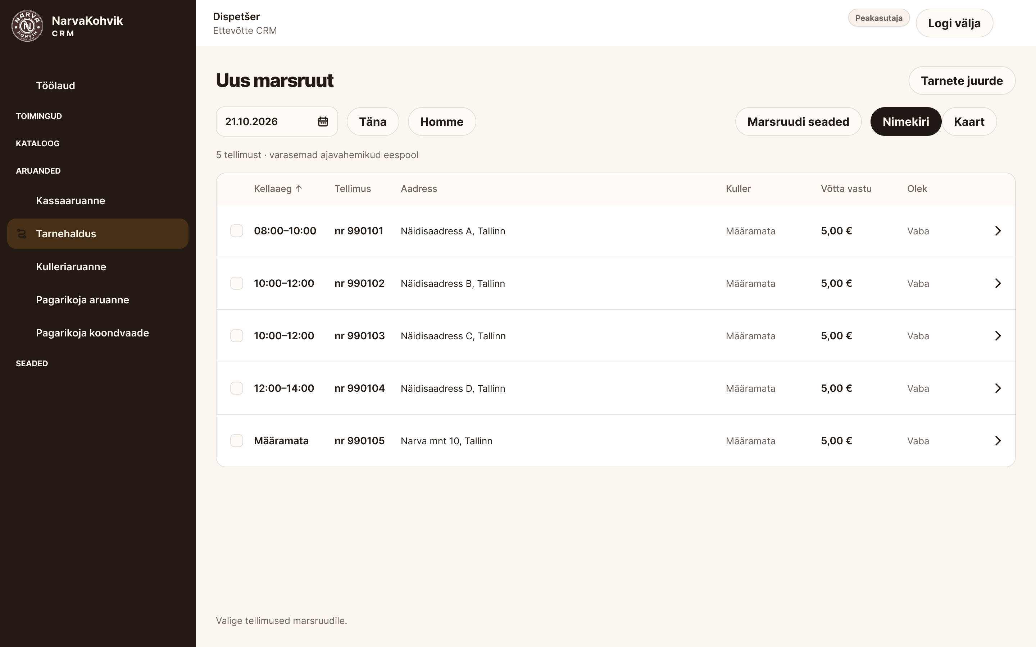This screenshot has height=647, width=1036.
Task: Click the date field showing 21.10.2026
Action: tap(277, 121)
